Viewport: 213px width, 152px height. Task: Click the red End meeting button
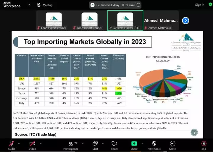tap(204, 144)
